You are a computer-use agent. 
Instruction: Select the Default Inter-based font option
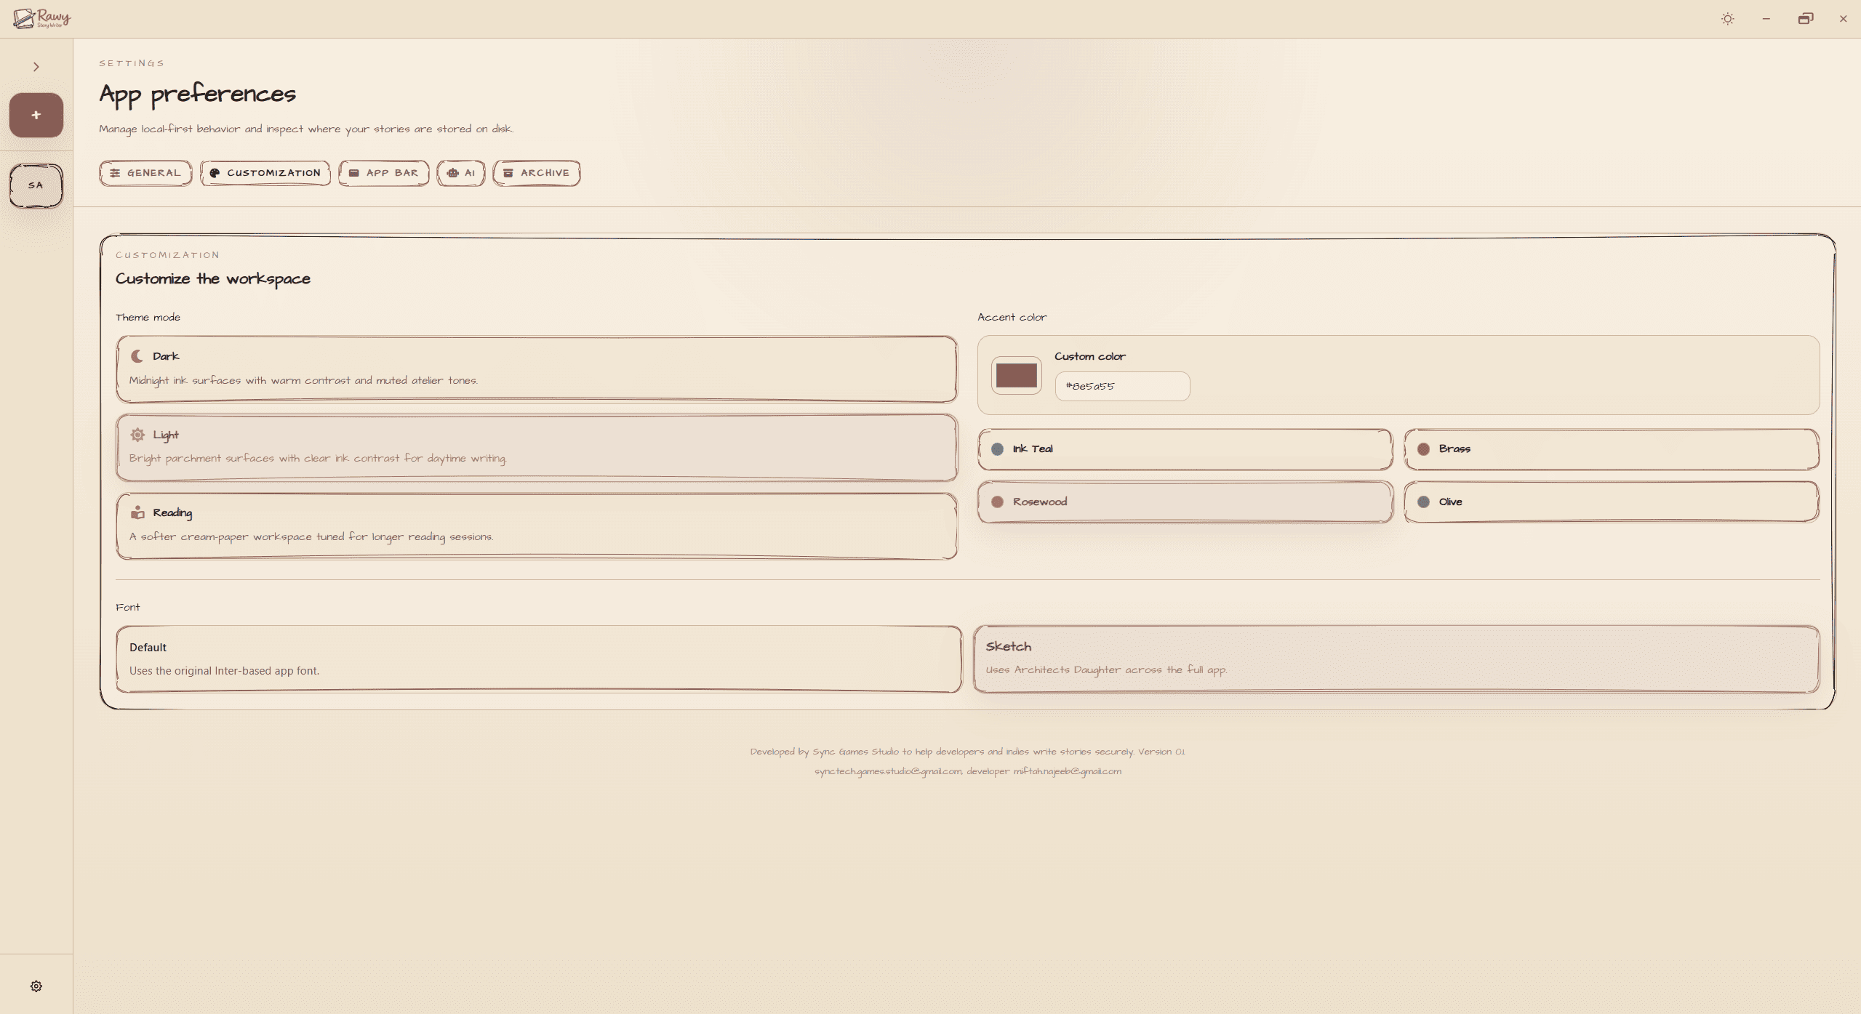click(538, 659)
